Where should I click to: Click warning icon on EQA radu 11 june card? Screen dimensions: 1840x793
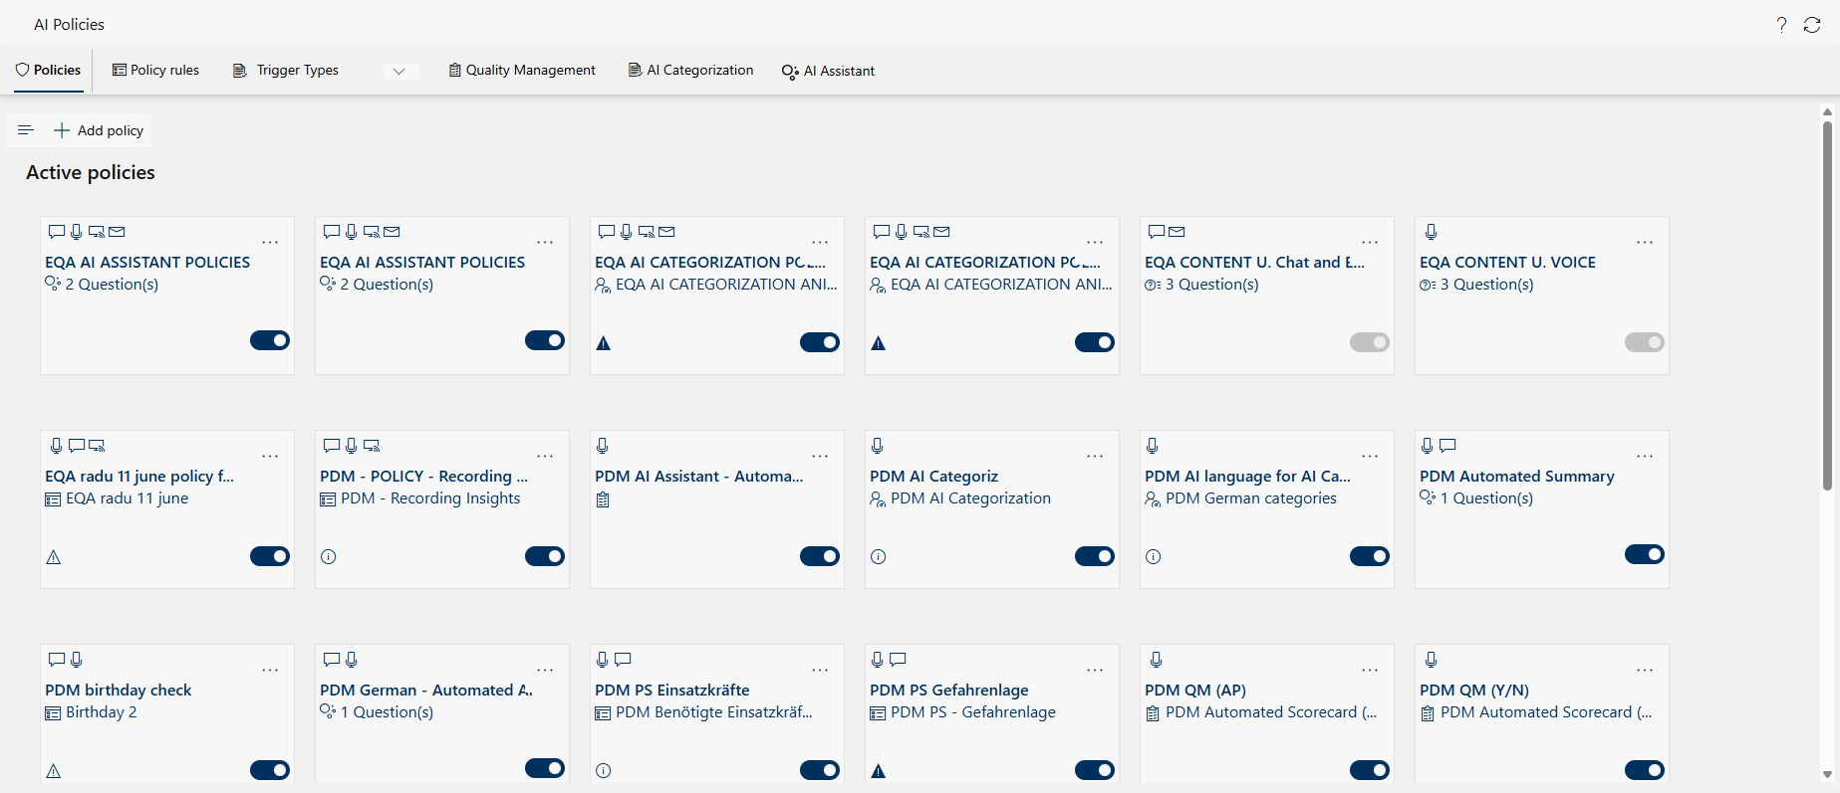pos(54,557)
